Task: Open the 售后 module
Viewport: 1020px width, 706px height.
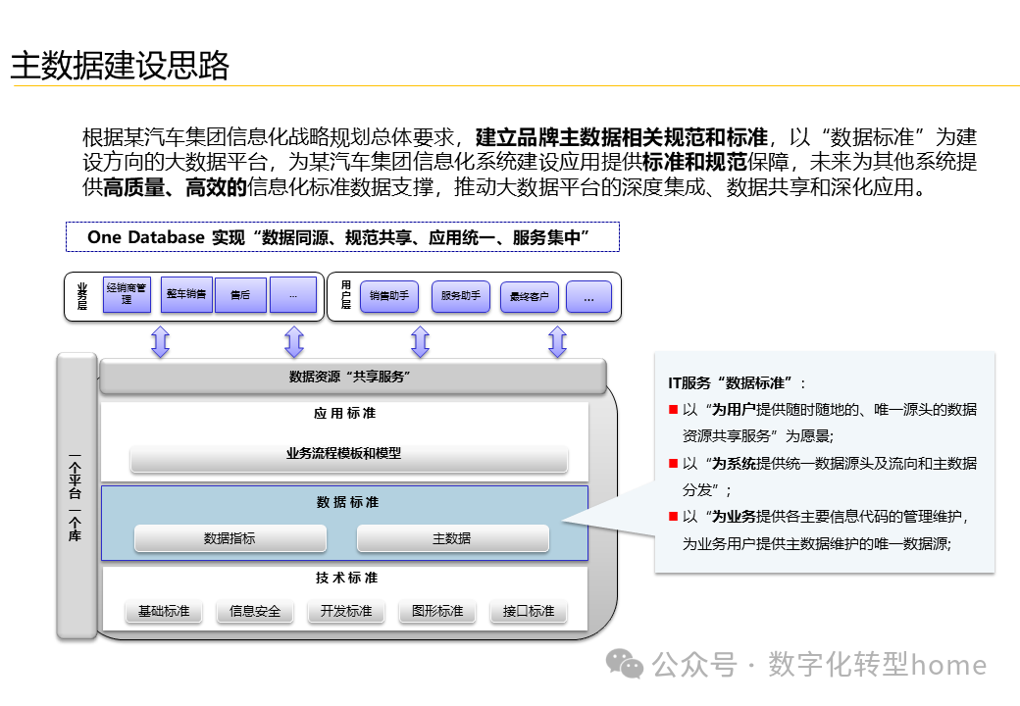Action: (x=240, y=294)
